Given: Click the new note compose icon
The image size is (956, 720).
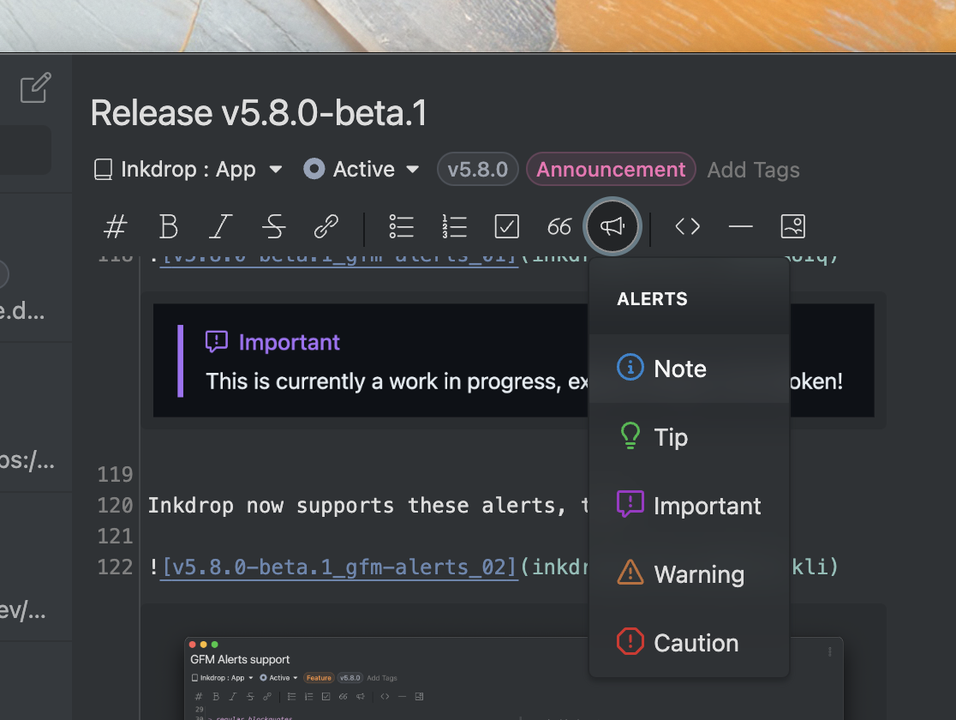Looking at the screenshot, I should (35, 88).
